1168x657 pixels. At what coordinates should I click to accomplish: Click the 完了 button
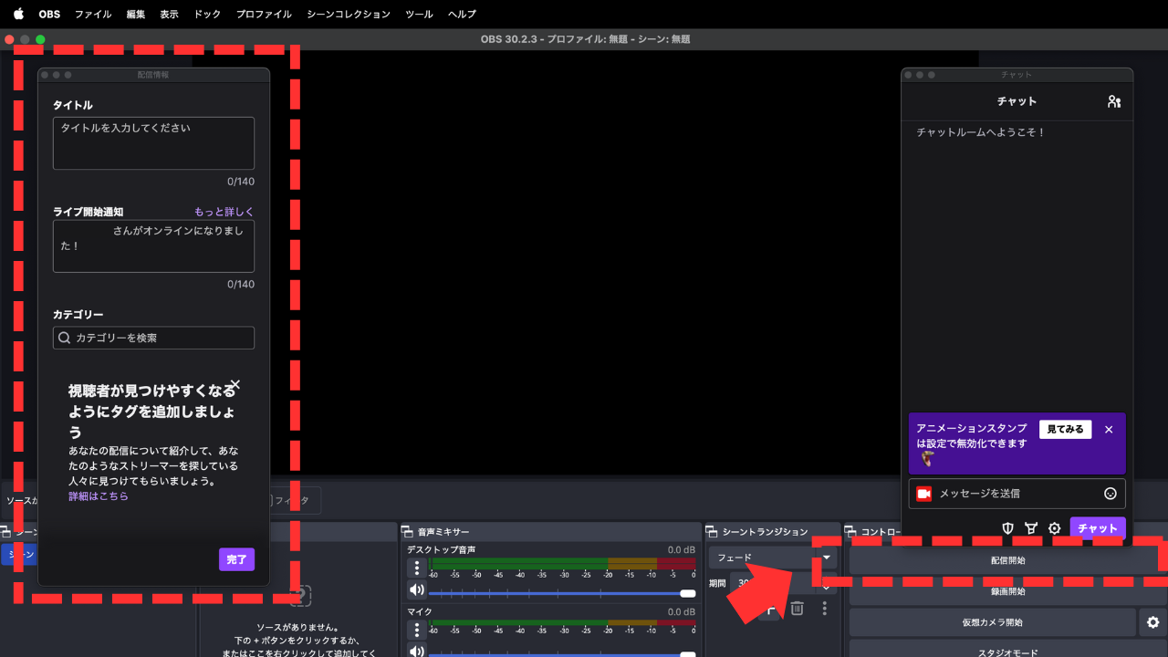[236, 559]
